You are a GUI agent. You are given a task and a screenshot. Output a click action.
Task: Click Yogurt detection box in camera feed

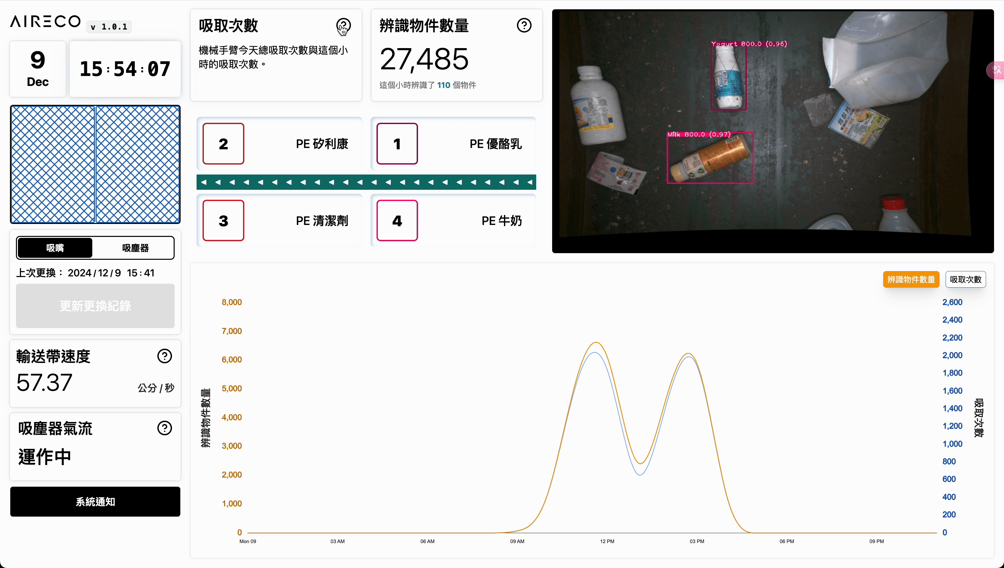(x=728, y=78)
